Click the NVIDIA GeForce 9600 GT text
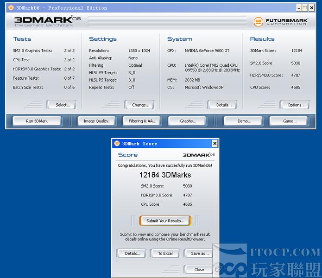 [207, 51]
